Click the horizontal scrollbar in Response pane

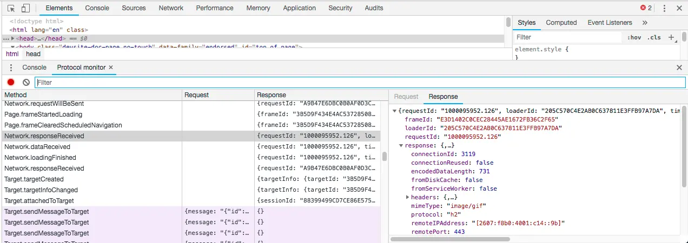click(x=449, y=239)
